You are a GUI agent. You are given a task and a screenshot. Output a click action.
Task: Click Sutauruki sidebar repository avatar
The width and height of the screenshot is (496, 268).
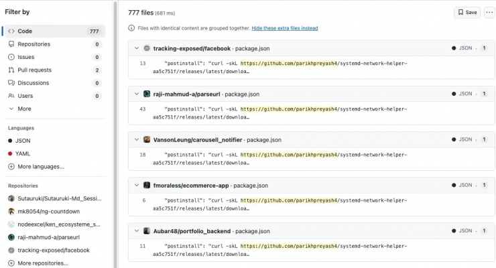tap(11, 198)
